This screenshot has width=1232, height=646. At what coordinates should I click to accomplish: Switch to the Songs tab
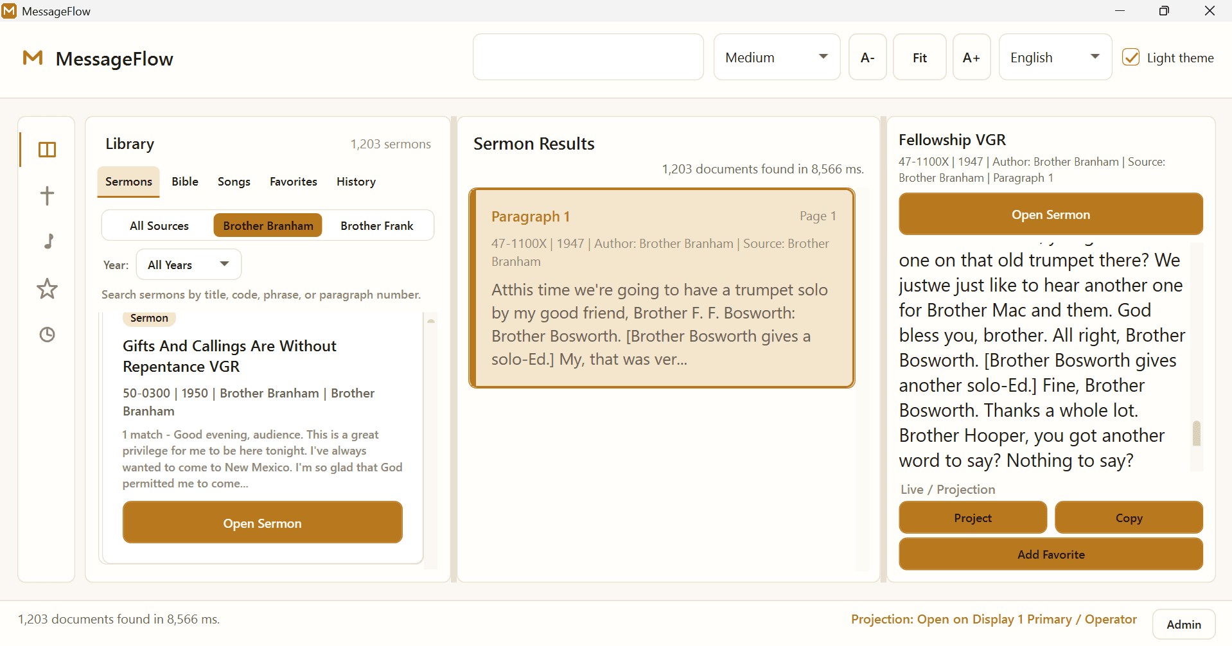(234, 182)
